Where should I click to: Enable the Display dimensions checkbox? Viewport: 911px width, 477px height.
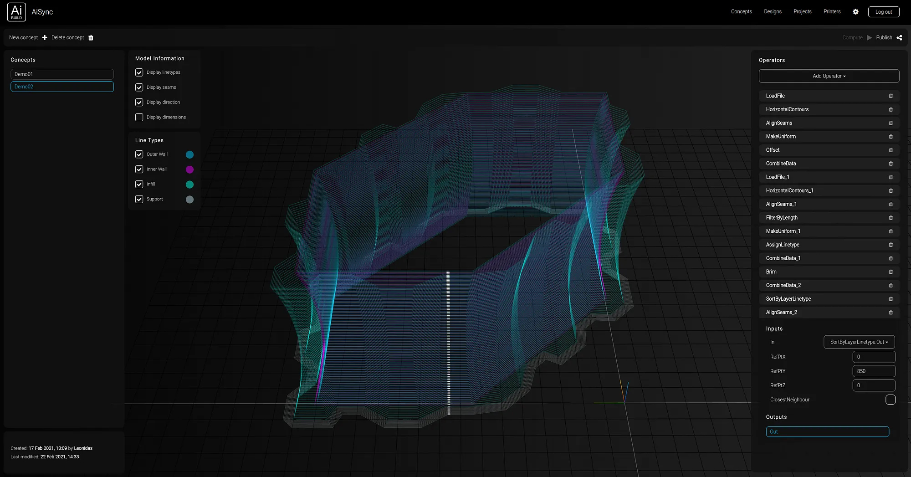pyautogui.click(x=139, y=117)
